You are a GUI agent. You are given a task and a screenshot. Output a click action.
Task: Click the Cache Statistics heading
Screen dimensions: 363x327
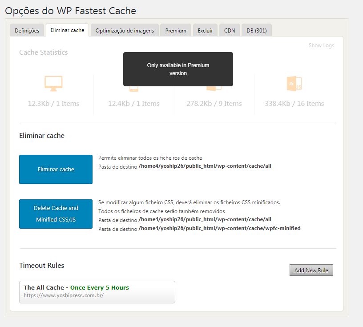point(44,52)
